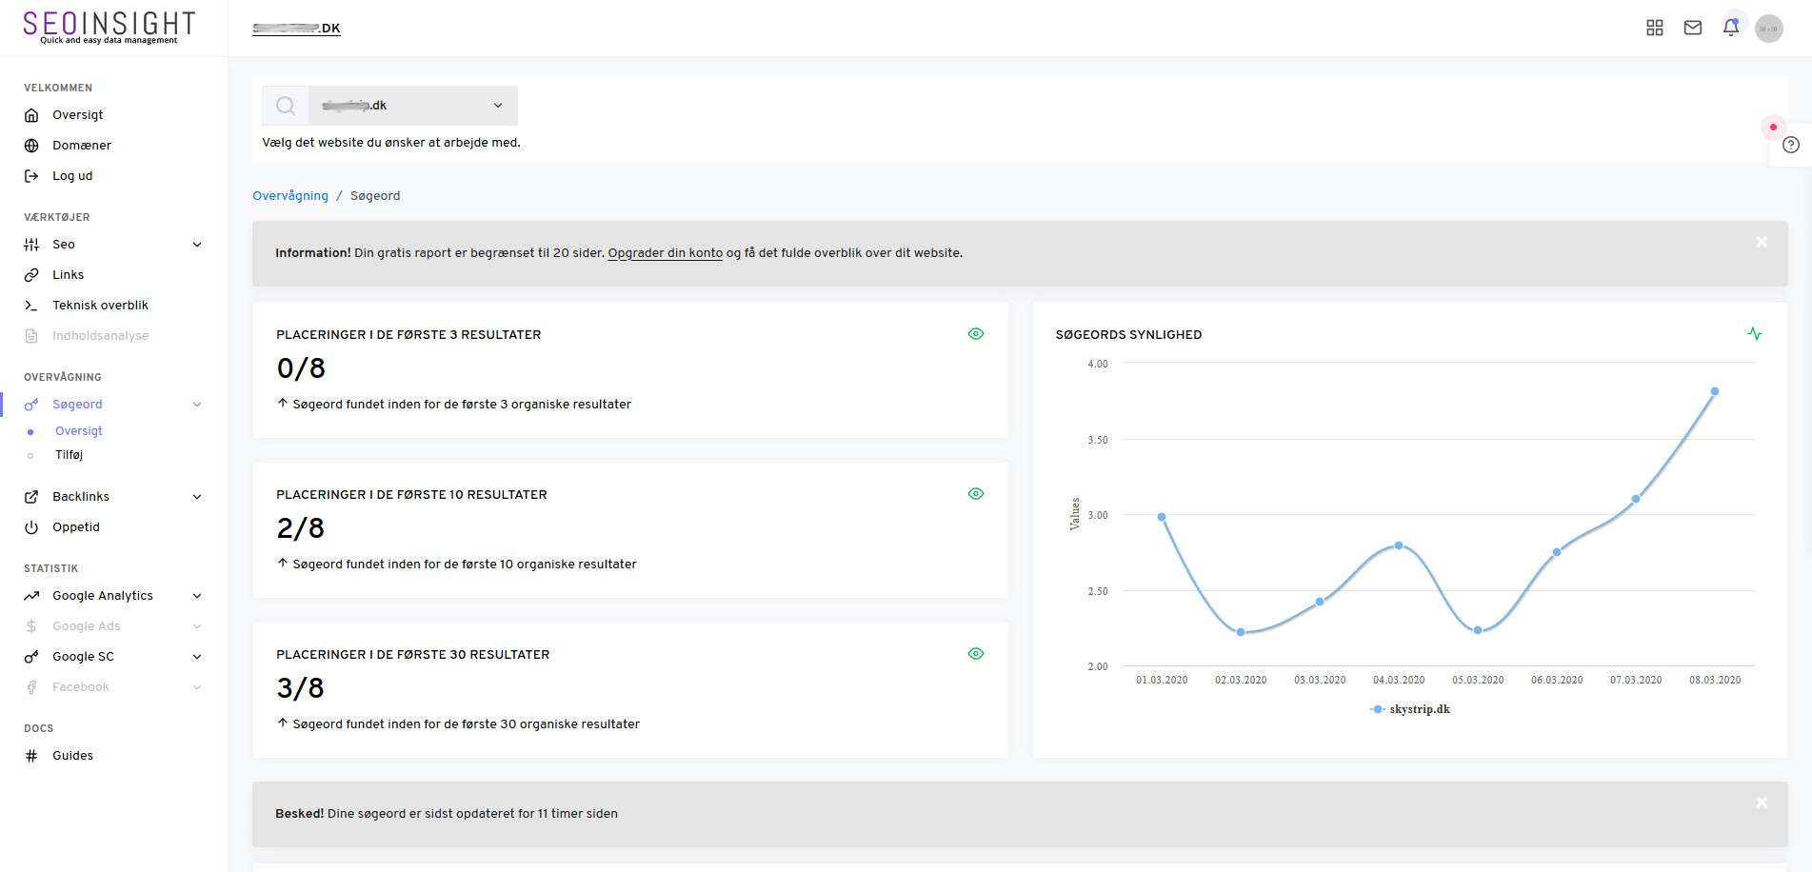Toggle eye icon on first 30 results card
The image size is (1812, 872).
[x=975, y=653]
